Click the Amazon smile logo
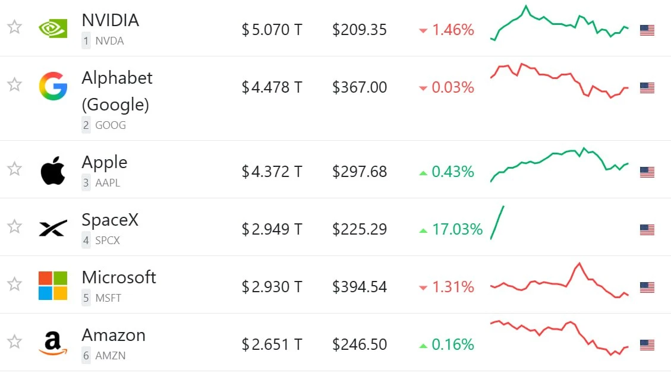This screenshot has width=671, height=373. click(x=53, y=343)
